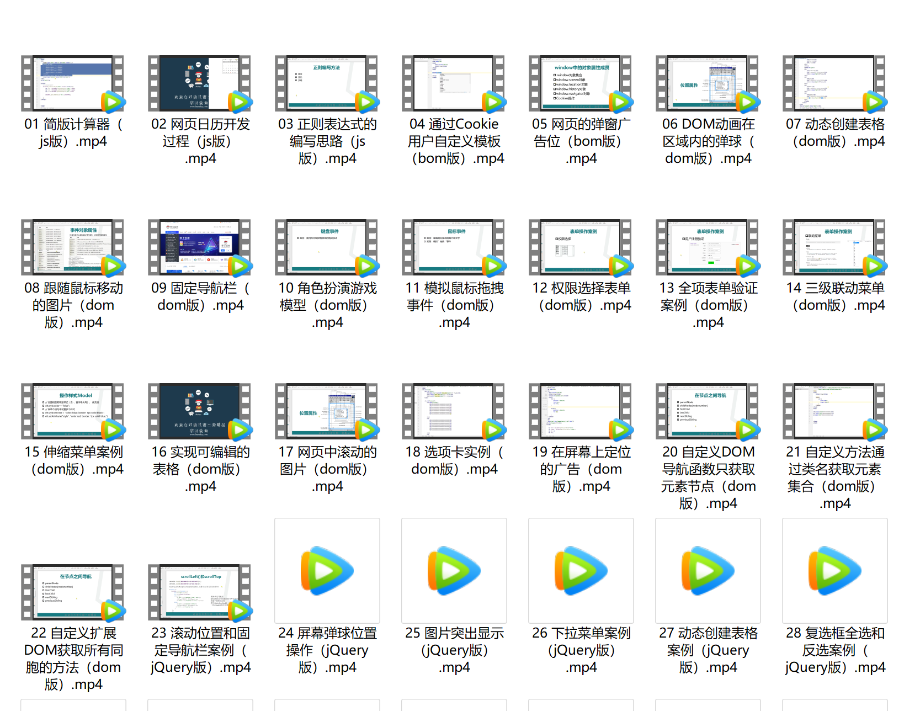Select the 09 固定导航栏 video thumbnail

point(199,247)
